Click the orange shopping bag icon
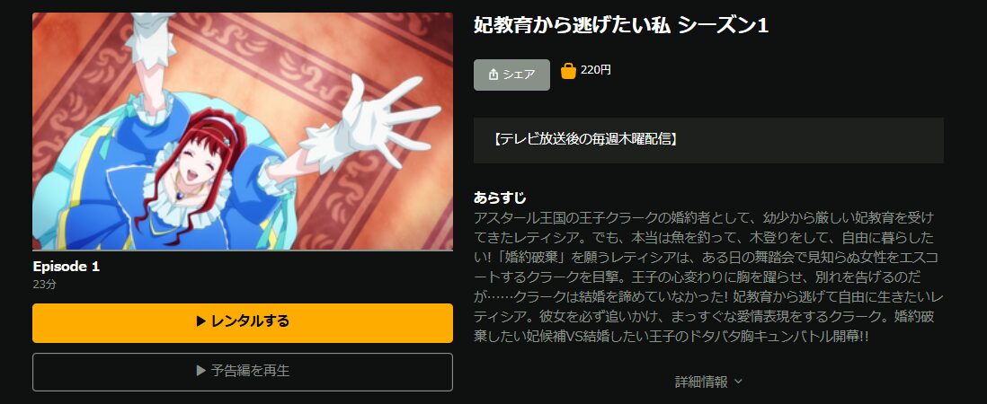The height and width of the screenshot is (404, 987). pyautogui.click(x=568, y=71)
